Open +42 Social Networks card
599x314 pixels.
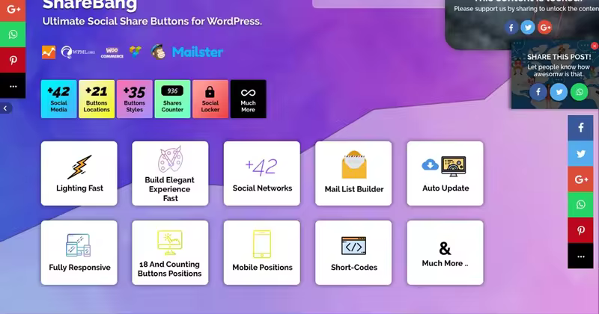tap(261, 173)
